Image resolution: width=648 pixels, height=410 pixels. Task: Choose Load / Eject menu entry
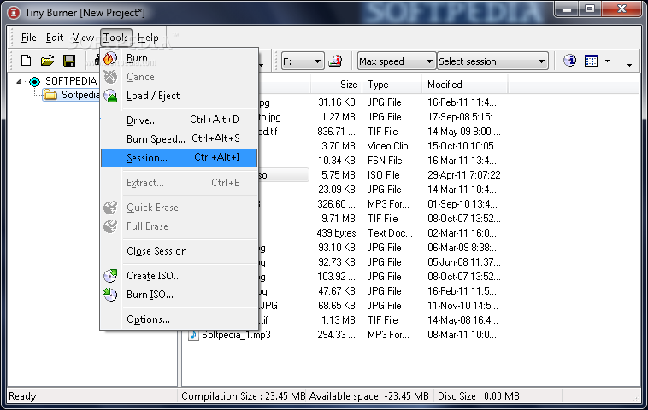pos(179,96)
